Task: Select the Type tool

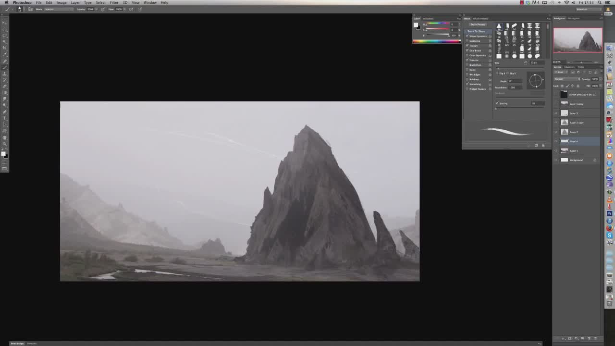Action: pos(5,118)
